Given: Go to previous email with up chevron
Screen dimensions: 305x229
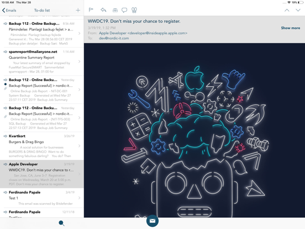Looking at the screenshot, I should (x=287, y=10).
